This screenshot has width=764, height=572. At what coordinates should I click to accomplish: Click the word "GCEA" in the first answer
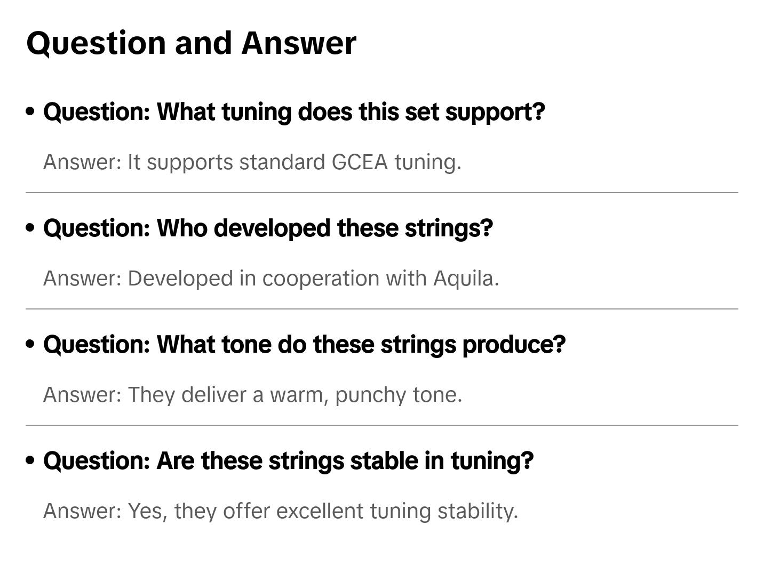tap(360, 162)
